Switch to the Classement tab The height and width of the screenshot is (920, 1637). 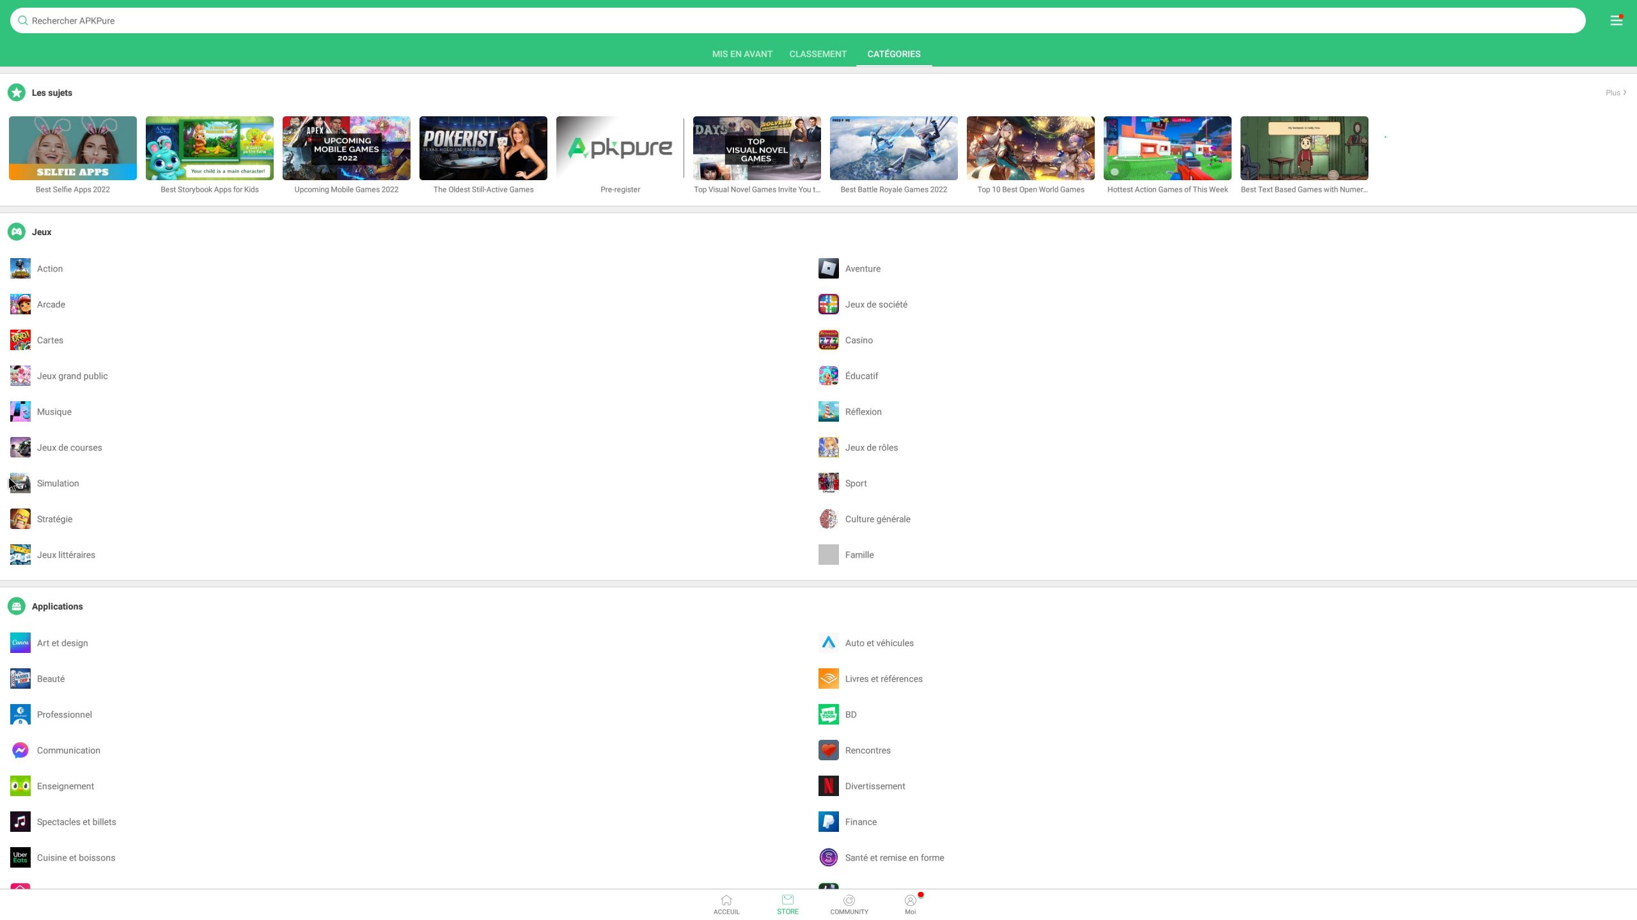pyautogui.click(x=817, y=54)
